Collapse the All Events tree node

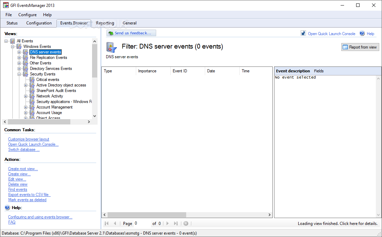click(x=6, y=41)
